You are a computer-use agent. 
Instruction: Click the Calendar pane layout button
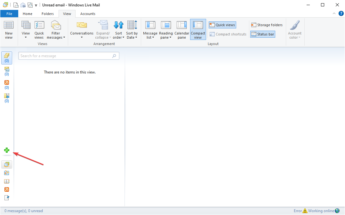click(182, 30)
